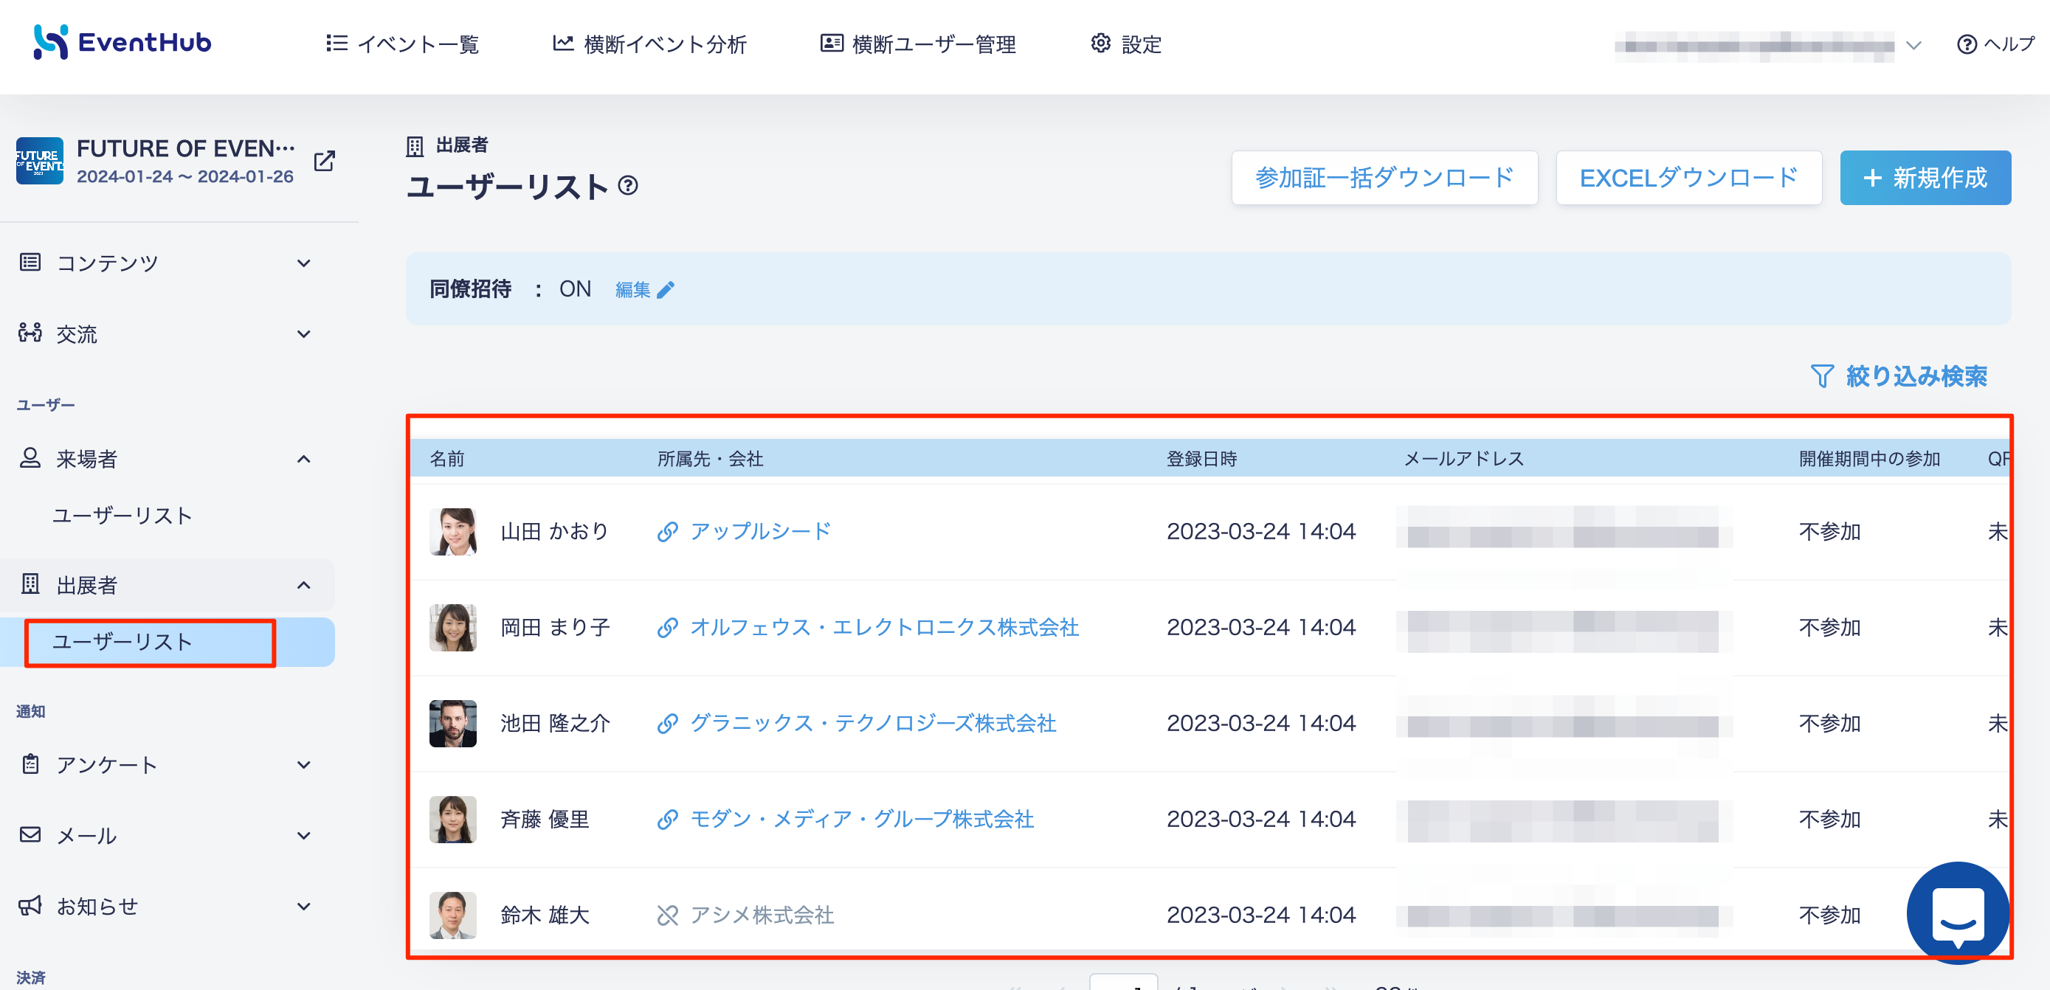Open the アップルシード company link
This screenshot has height=990, width=2050.
[761, 532]
